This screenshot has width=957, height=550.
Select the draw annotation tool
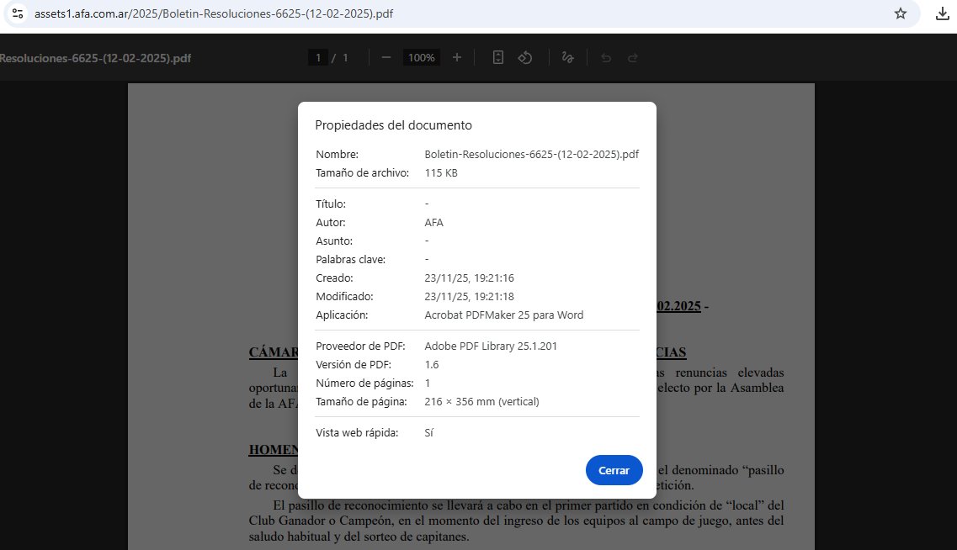pos(567,57)
